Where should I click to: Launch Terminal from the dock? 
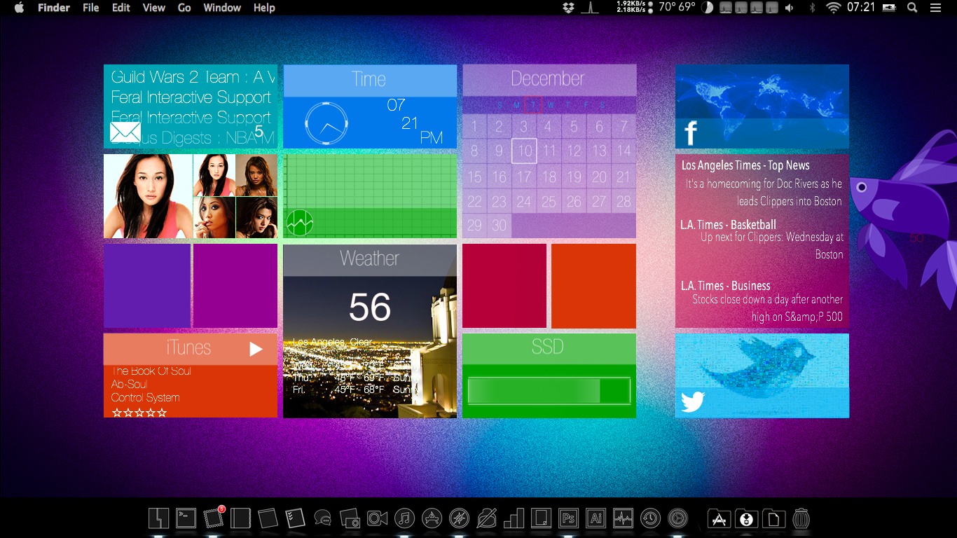pos(186,518)
